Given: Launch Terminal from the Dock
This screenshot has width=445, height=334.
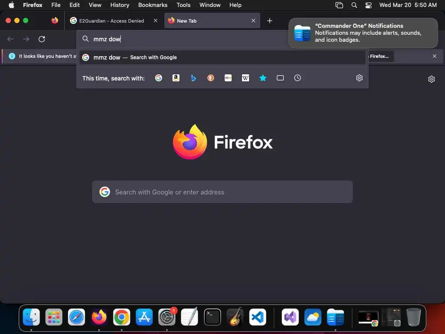Looking at the screenshot, I should (212, 317).
